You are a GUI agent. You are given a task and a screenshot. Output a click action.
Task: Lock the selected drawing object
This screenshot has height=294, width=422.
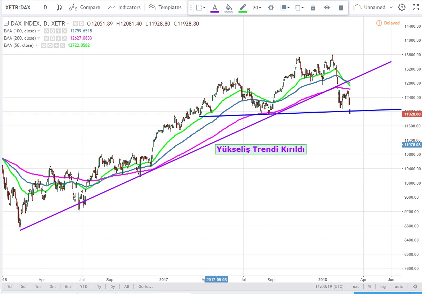click(x=313, y=8)
